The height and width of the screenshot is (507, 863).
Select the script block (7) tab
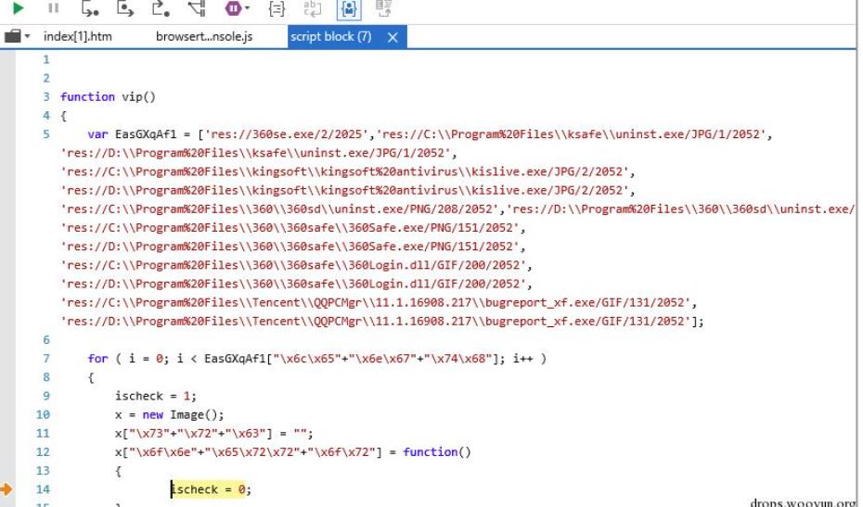(x=330, y=36)
